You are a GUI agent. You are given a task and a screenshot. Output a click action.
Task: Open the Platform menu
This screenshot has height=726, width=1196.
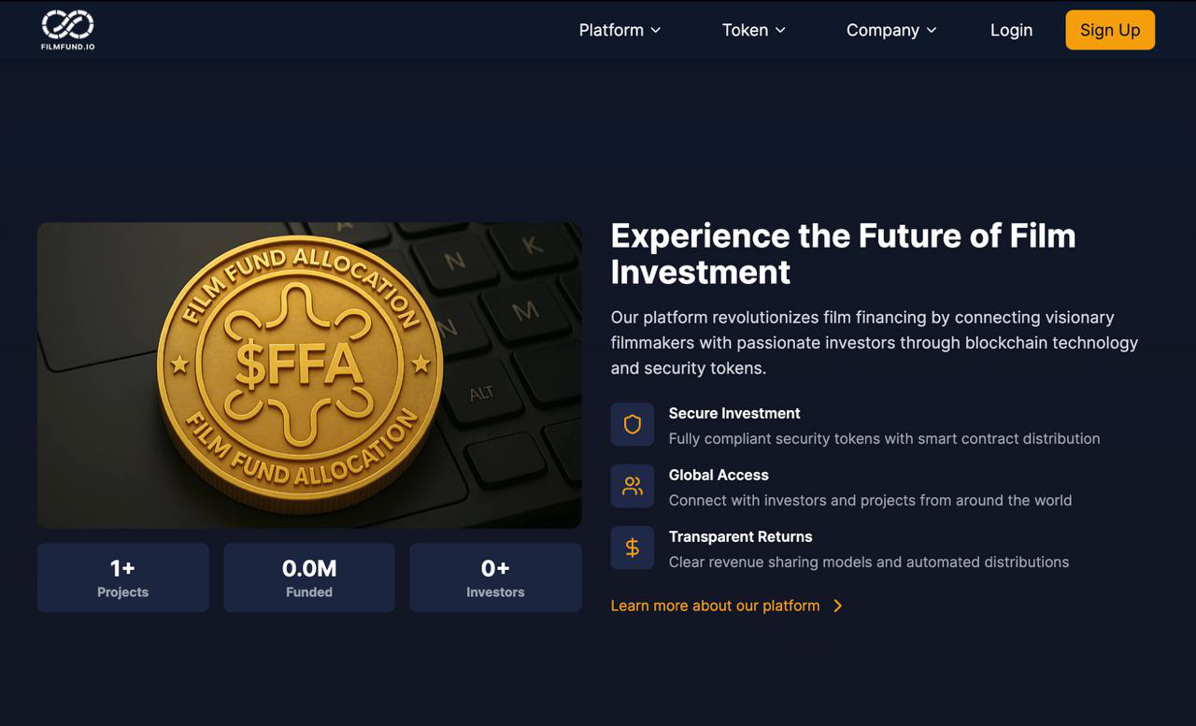pyautogui.click(x=611, y=30)
